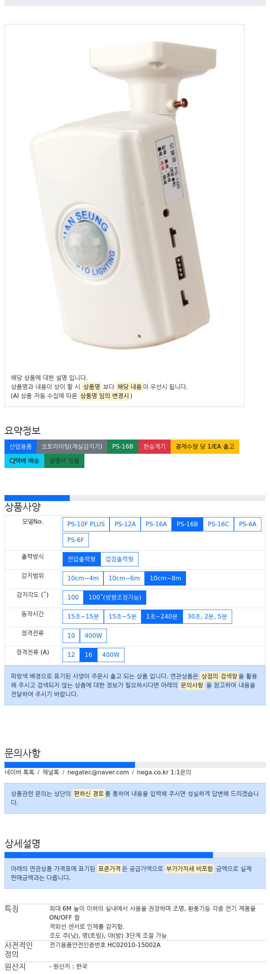Click the 오토라이팅(재실감지기) tag

pos(72,447)
